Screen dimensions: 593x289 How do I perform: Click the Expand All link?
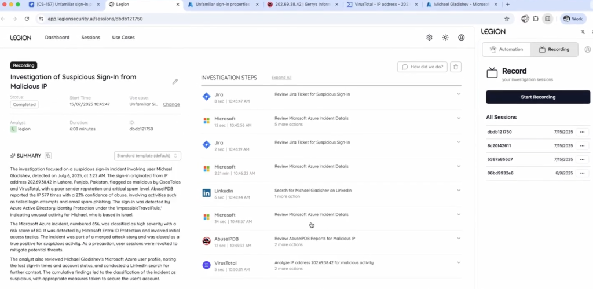coord(281,78)
